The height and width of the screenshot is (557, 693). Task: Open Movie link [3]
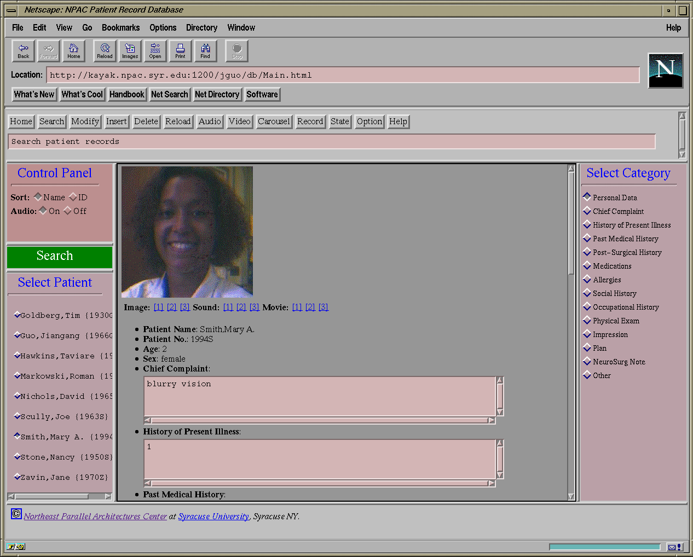pos(323,307)
